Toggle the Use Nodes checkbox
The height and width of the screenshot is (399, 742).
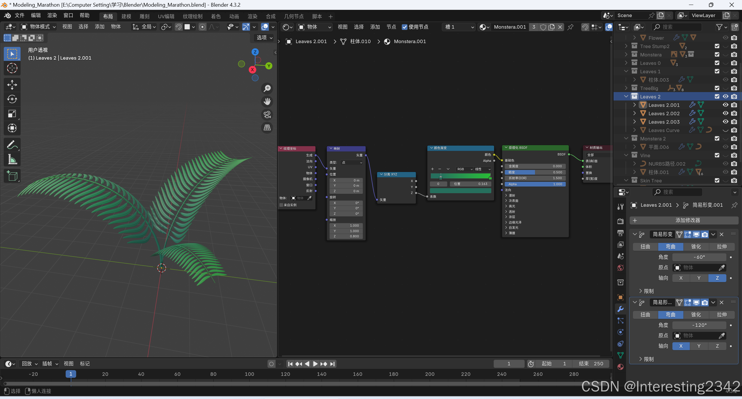click(x=404, y=27)
